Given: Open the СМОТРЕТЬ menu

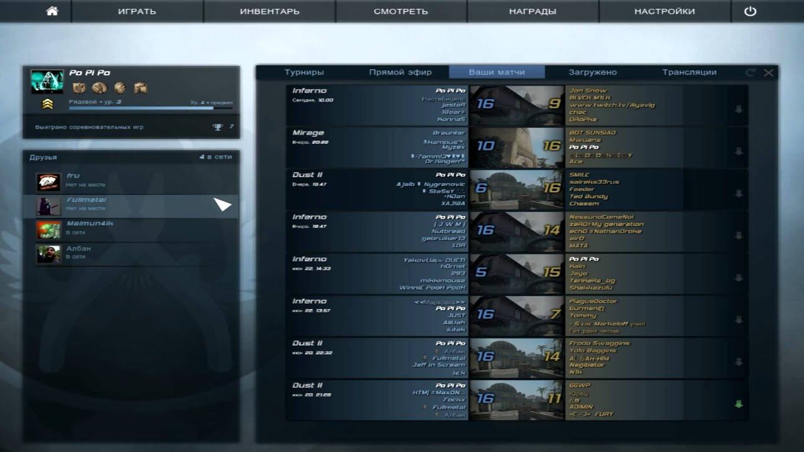Looking at the screenshot, I should [401, 11].
